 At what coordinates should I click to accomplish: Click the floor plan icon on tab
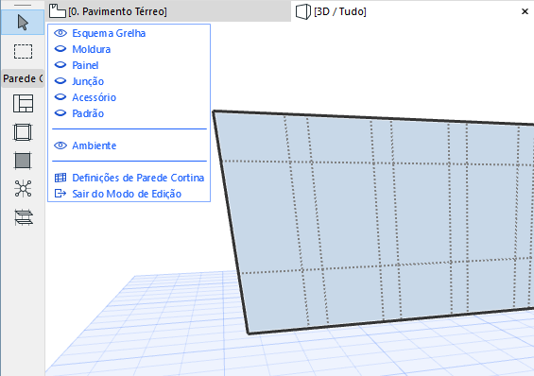[58, 11]
